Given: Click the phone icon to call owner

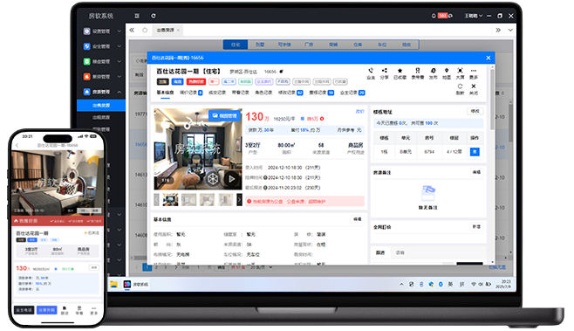Looking at the screenshot, I should point(371,71).
